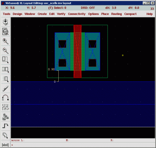Screen dimensions: 156x148
Task: Open the Create menu
Action: pos(42,14)
